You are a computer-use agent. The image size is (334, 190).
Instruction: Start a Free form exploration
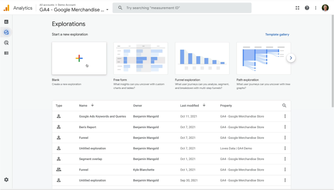(141, 58)
